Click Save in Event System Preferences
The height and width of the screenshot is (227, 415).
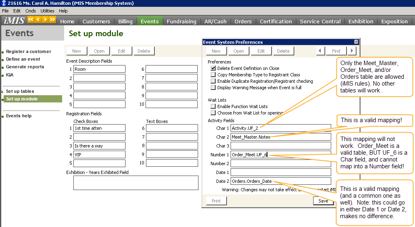coord(323,201)
